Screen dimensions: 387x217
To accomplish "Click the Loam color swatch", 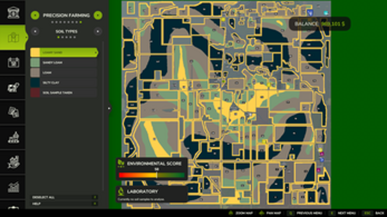I will pos(35,73).
